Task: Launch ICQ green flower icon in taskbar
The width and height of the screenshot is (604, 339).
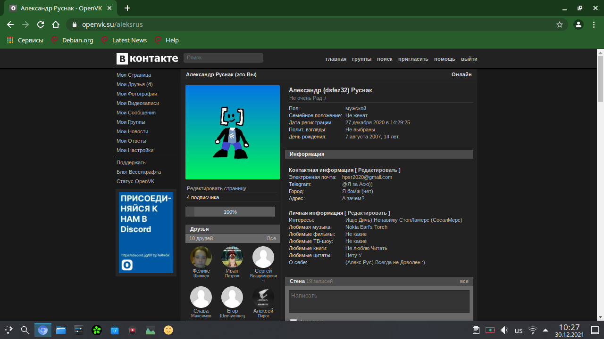Action: point(97,330)
